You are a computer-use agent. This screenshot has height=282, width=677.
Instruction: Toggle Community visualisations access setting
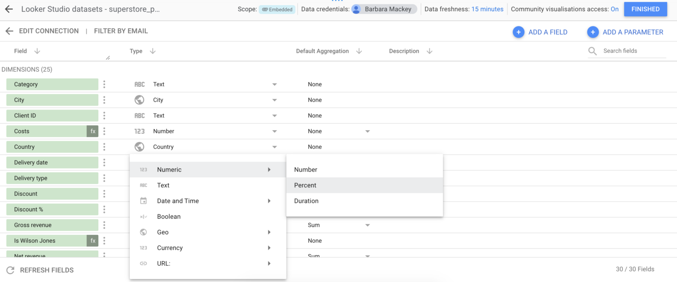click(615, 8)
